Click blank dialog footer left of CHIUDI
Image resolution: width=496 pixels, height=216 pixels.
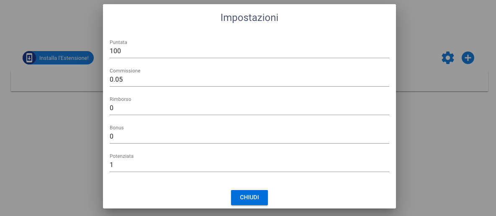(167, 197)
